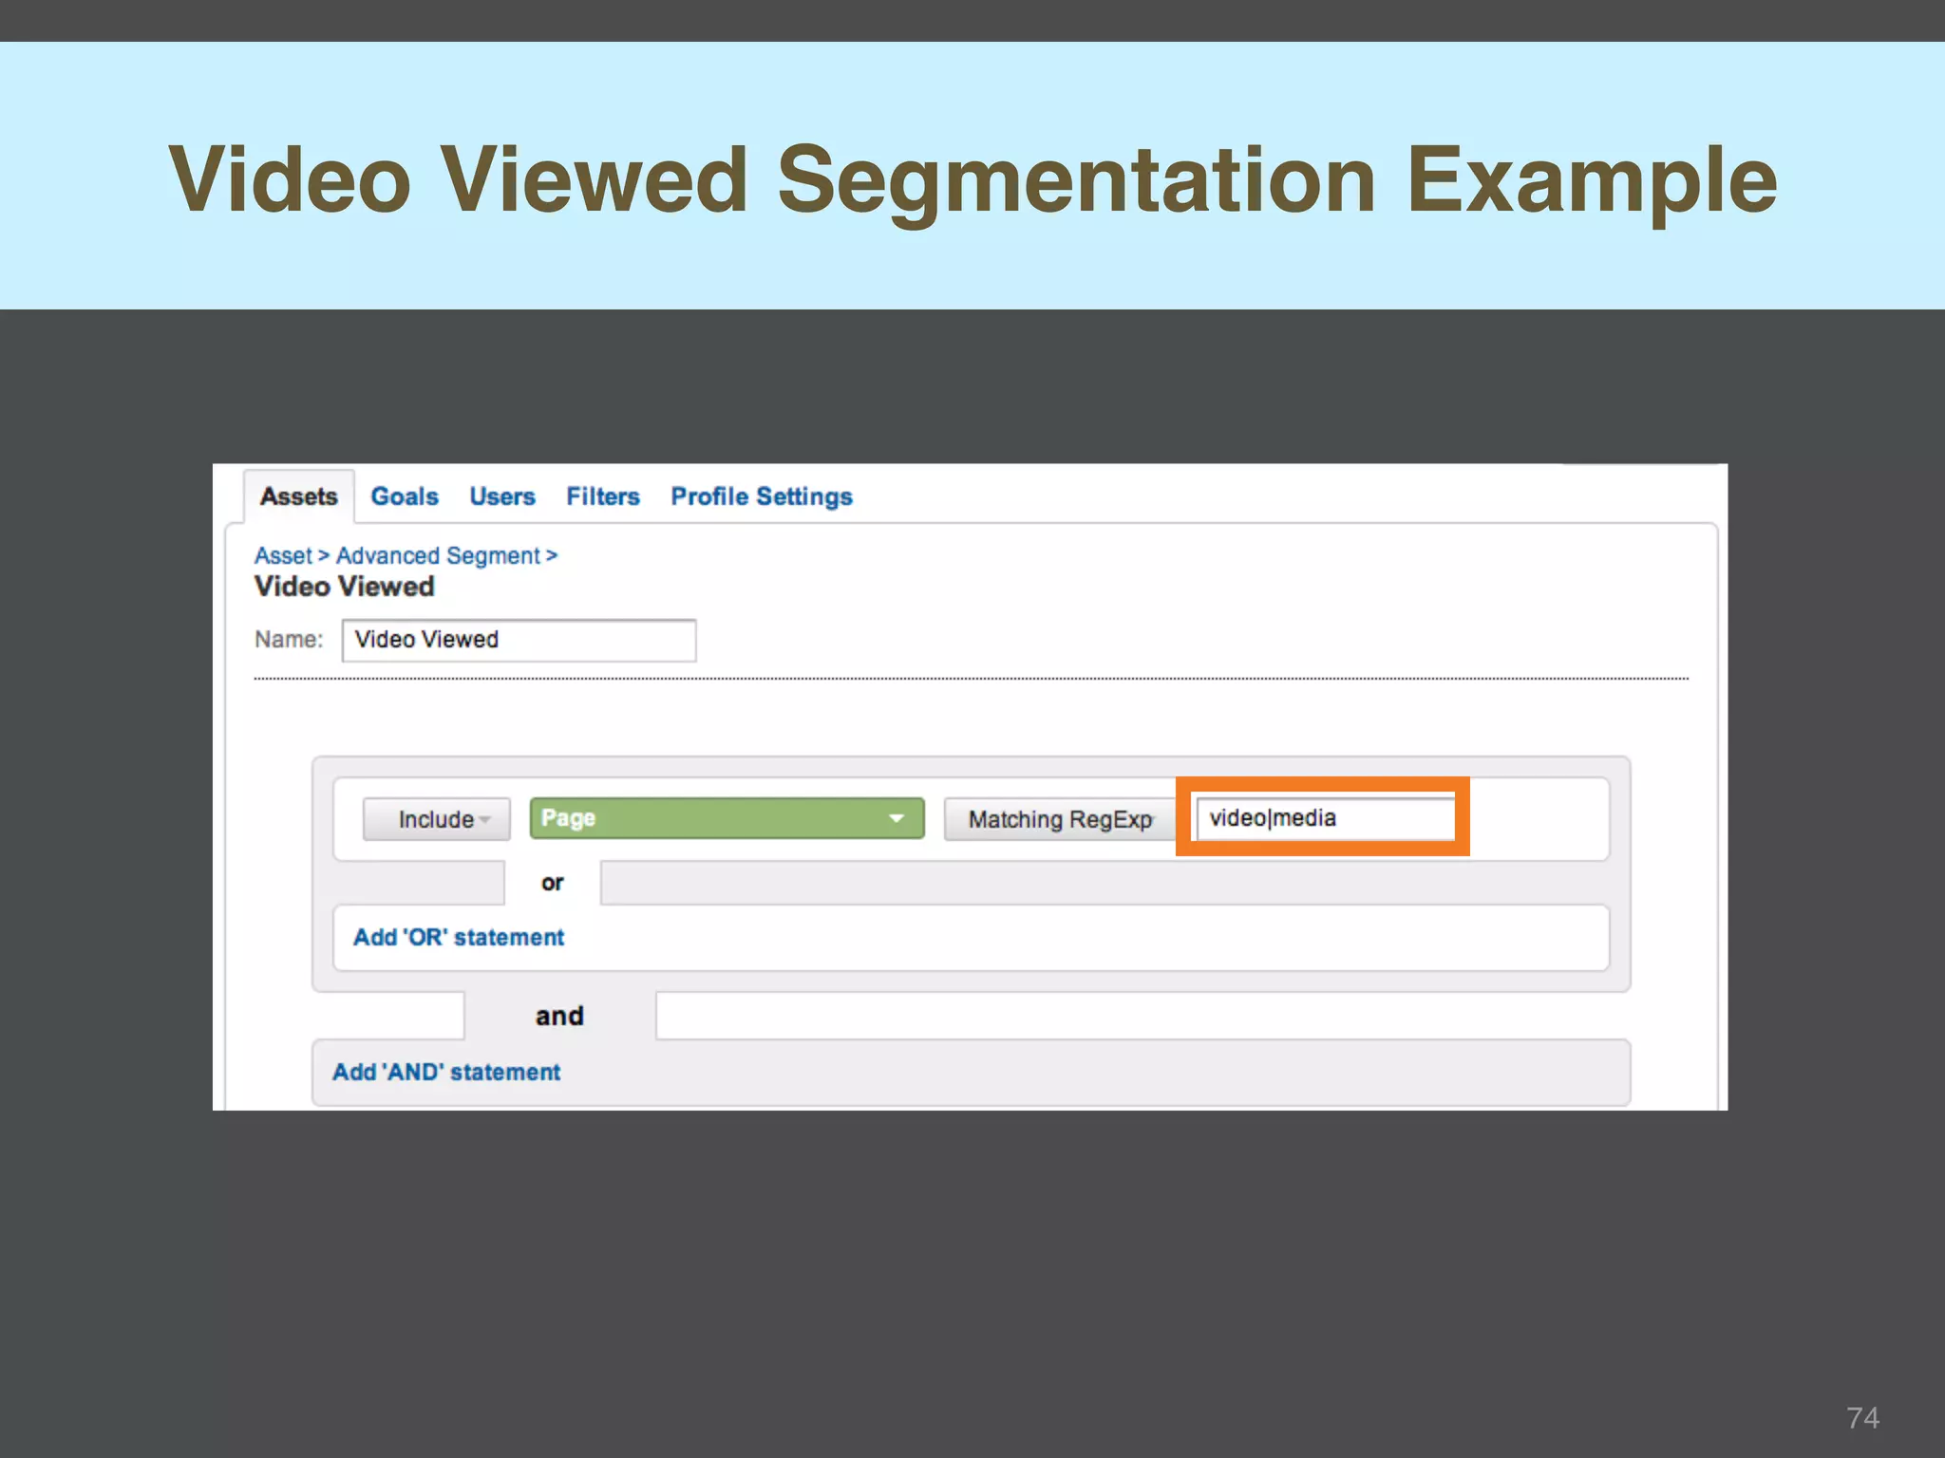This screenshot has width=1945, height=1458.
Task: Click Add 'OR' statement link
Action: tap(459, 938)
